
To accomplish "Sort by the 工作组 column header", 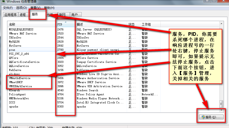I will pos(150,24).
